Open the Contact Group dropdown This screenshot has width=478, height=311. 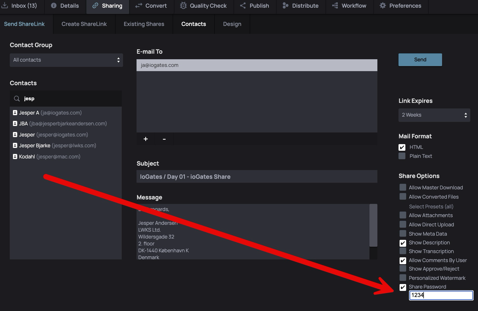point(66,60)
